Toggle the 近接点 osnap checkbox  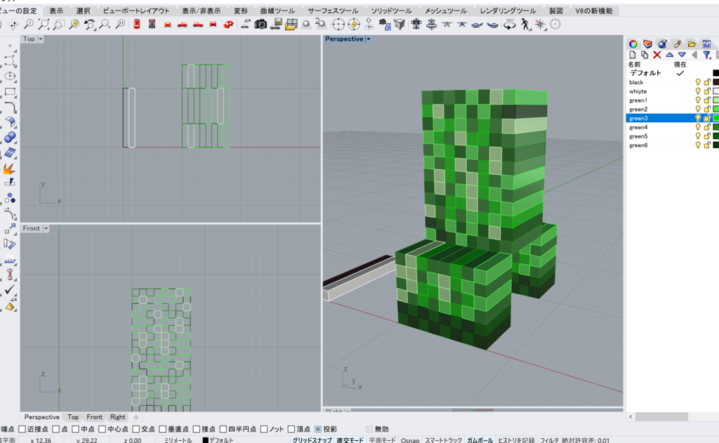coord(22,429)
